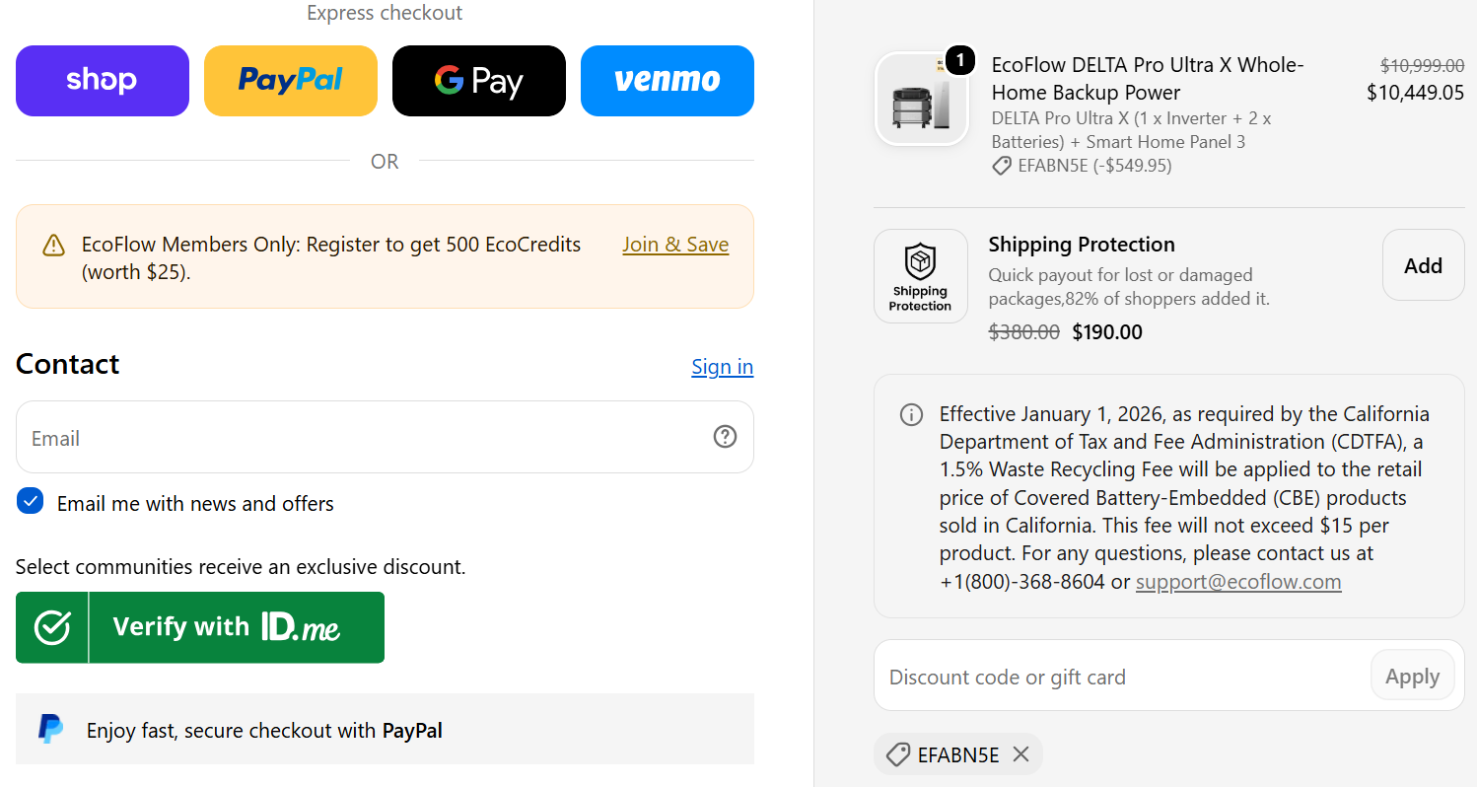
Task: Click the discount tag icon under product
Action: coord(1002,166)
